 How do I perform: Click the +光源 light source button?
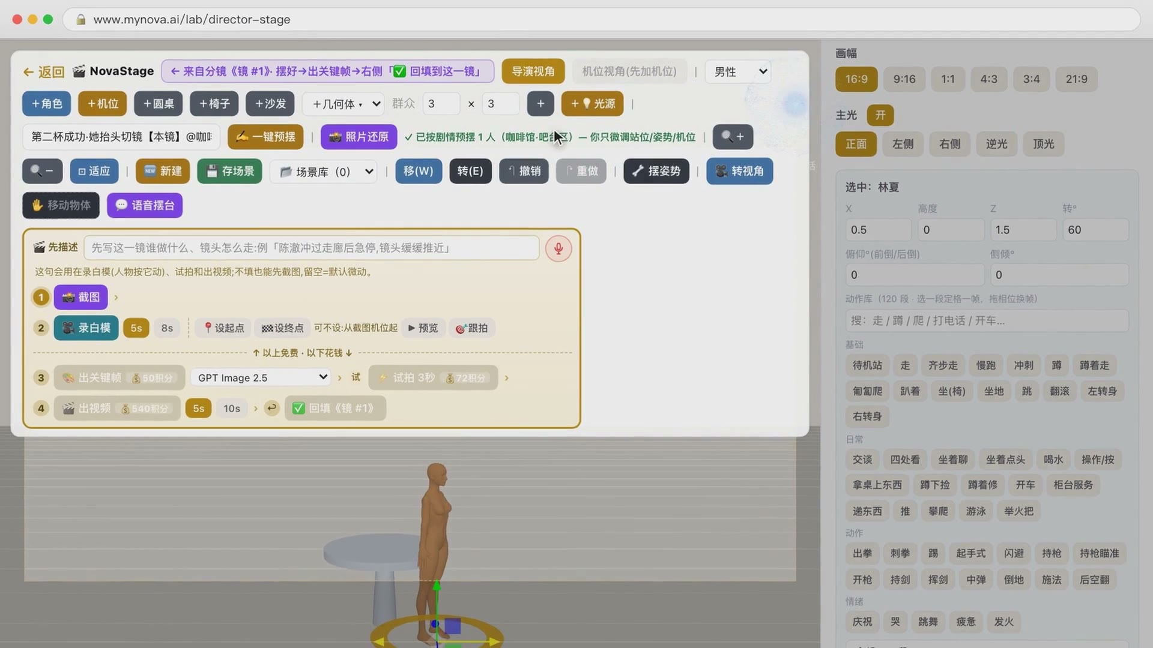[592, 104]
